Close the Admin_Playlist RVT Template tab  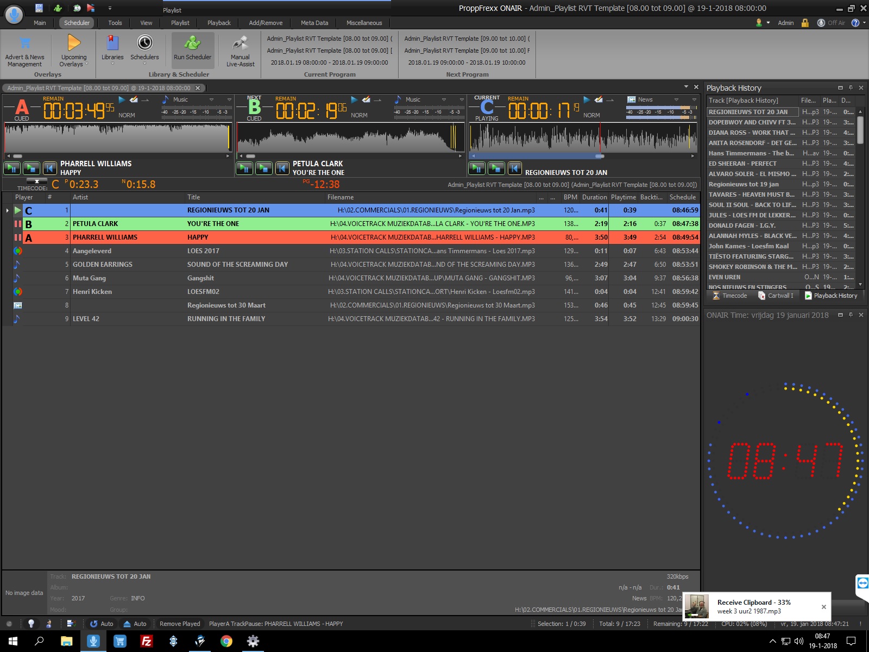(x=198, y=88)
